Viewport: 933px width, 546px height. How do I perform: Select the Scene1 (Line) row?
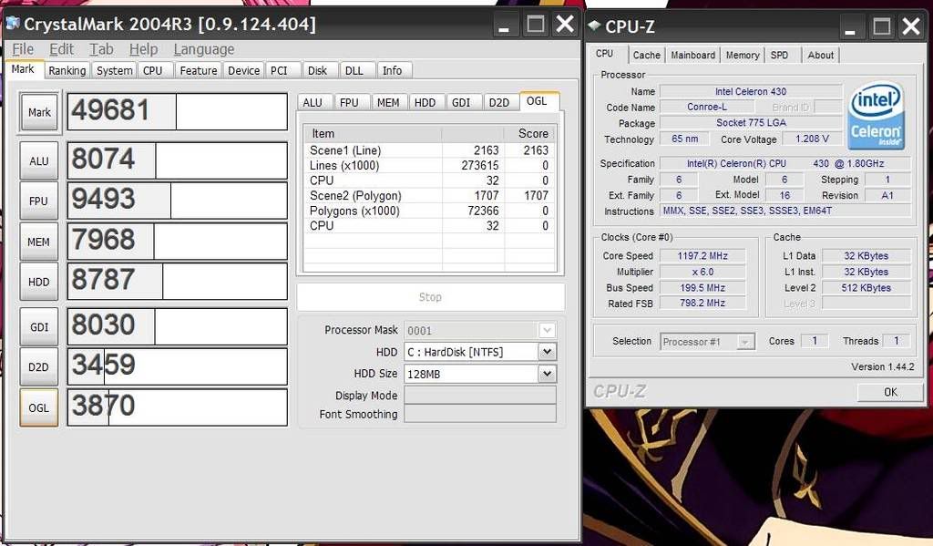[x=430, y=150]
